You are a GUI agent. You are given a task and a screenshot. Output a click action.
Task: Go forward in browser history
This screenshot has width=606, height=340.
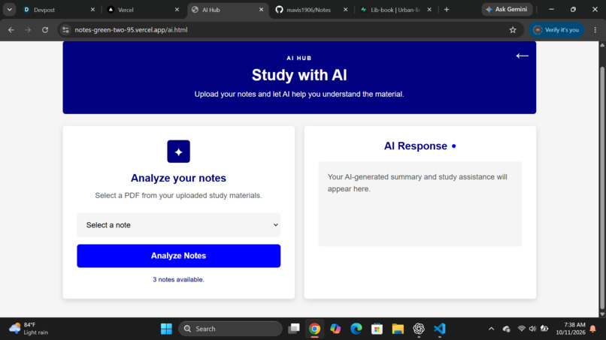28,30
